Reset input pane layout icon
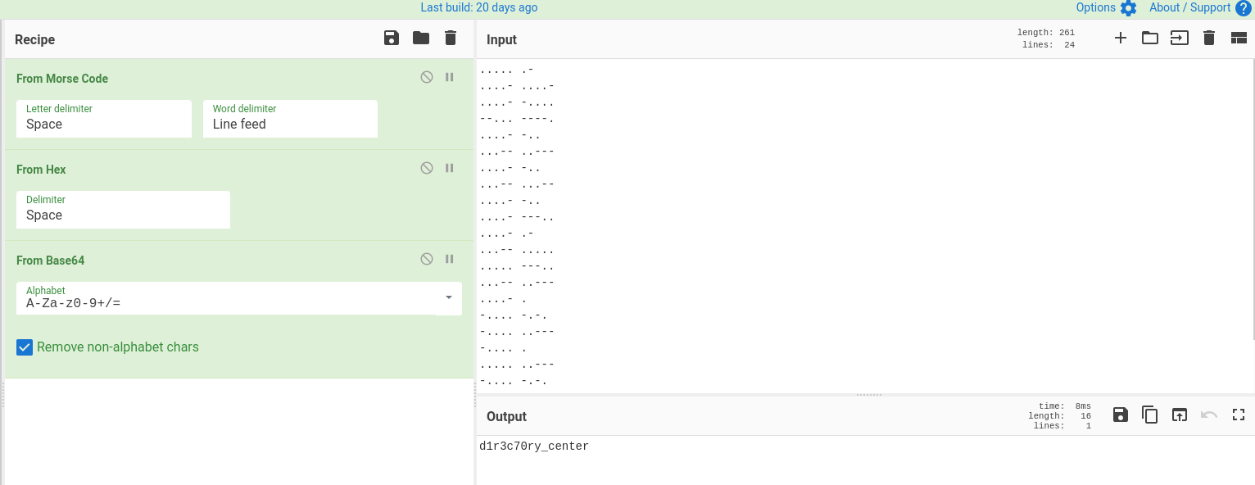This screenshot has width=1255, height=485. (x=1239, y=38)
